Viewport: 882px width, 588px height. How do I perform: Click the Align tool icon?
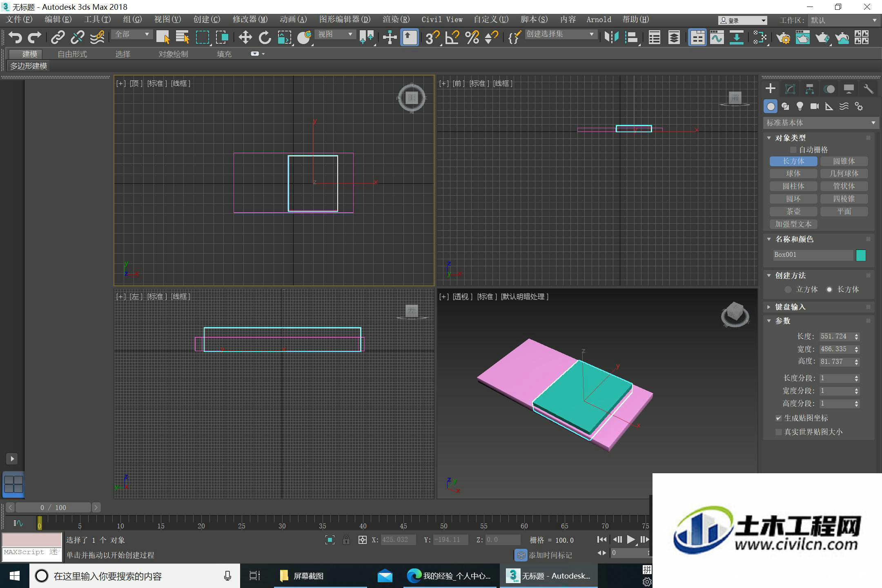click(631, 38)
